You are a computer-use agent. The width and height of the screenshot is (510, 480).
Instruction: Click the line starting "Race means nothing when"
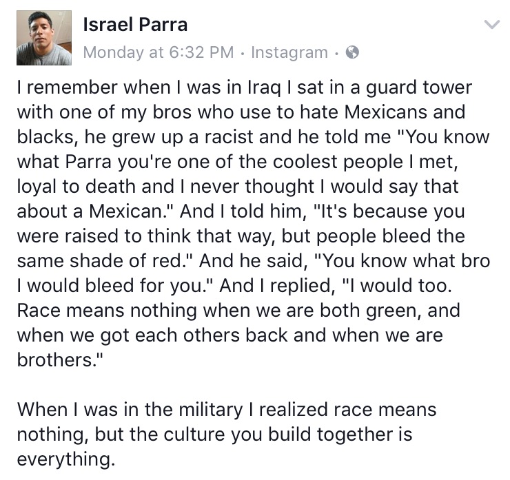click(x=238, y=310)
